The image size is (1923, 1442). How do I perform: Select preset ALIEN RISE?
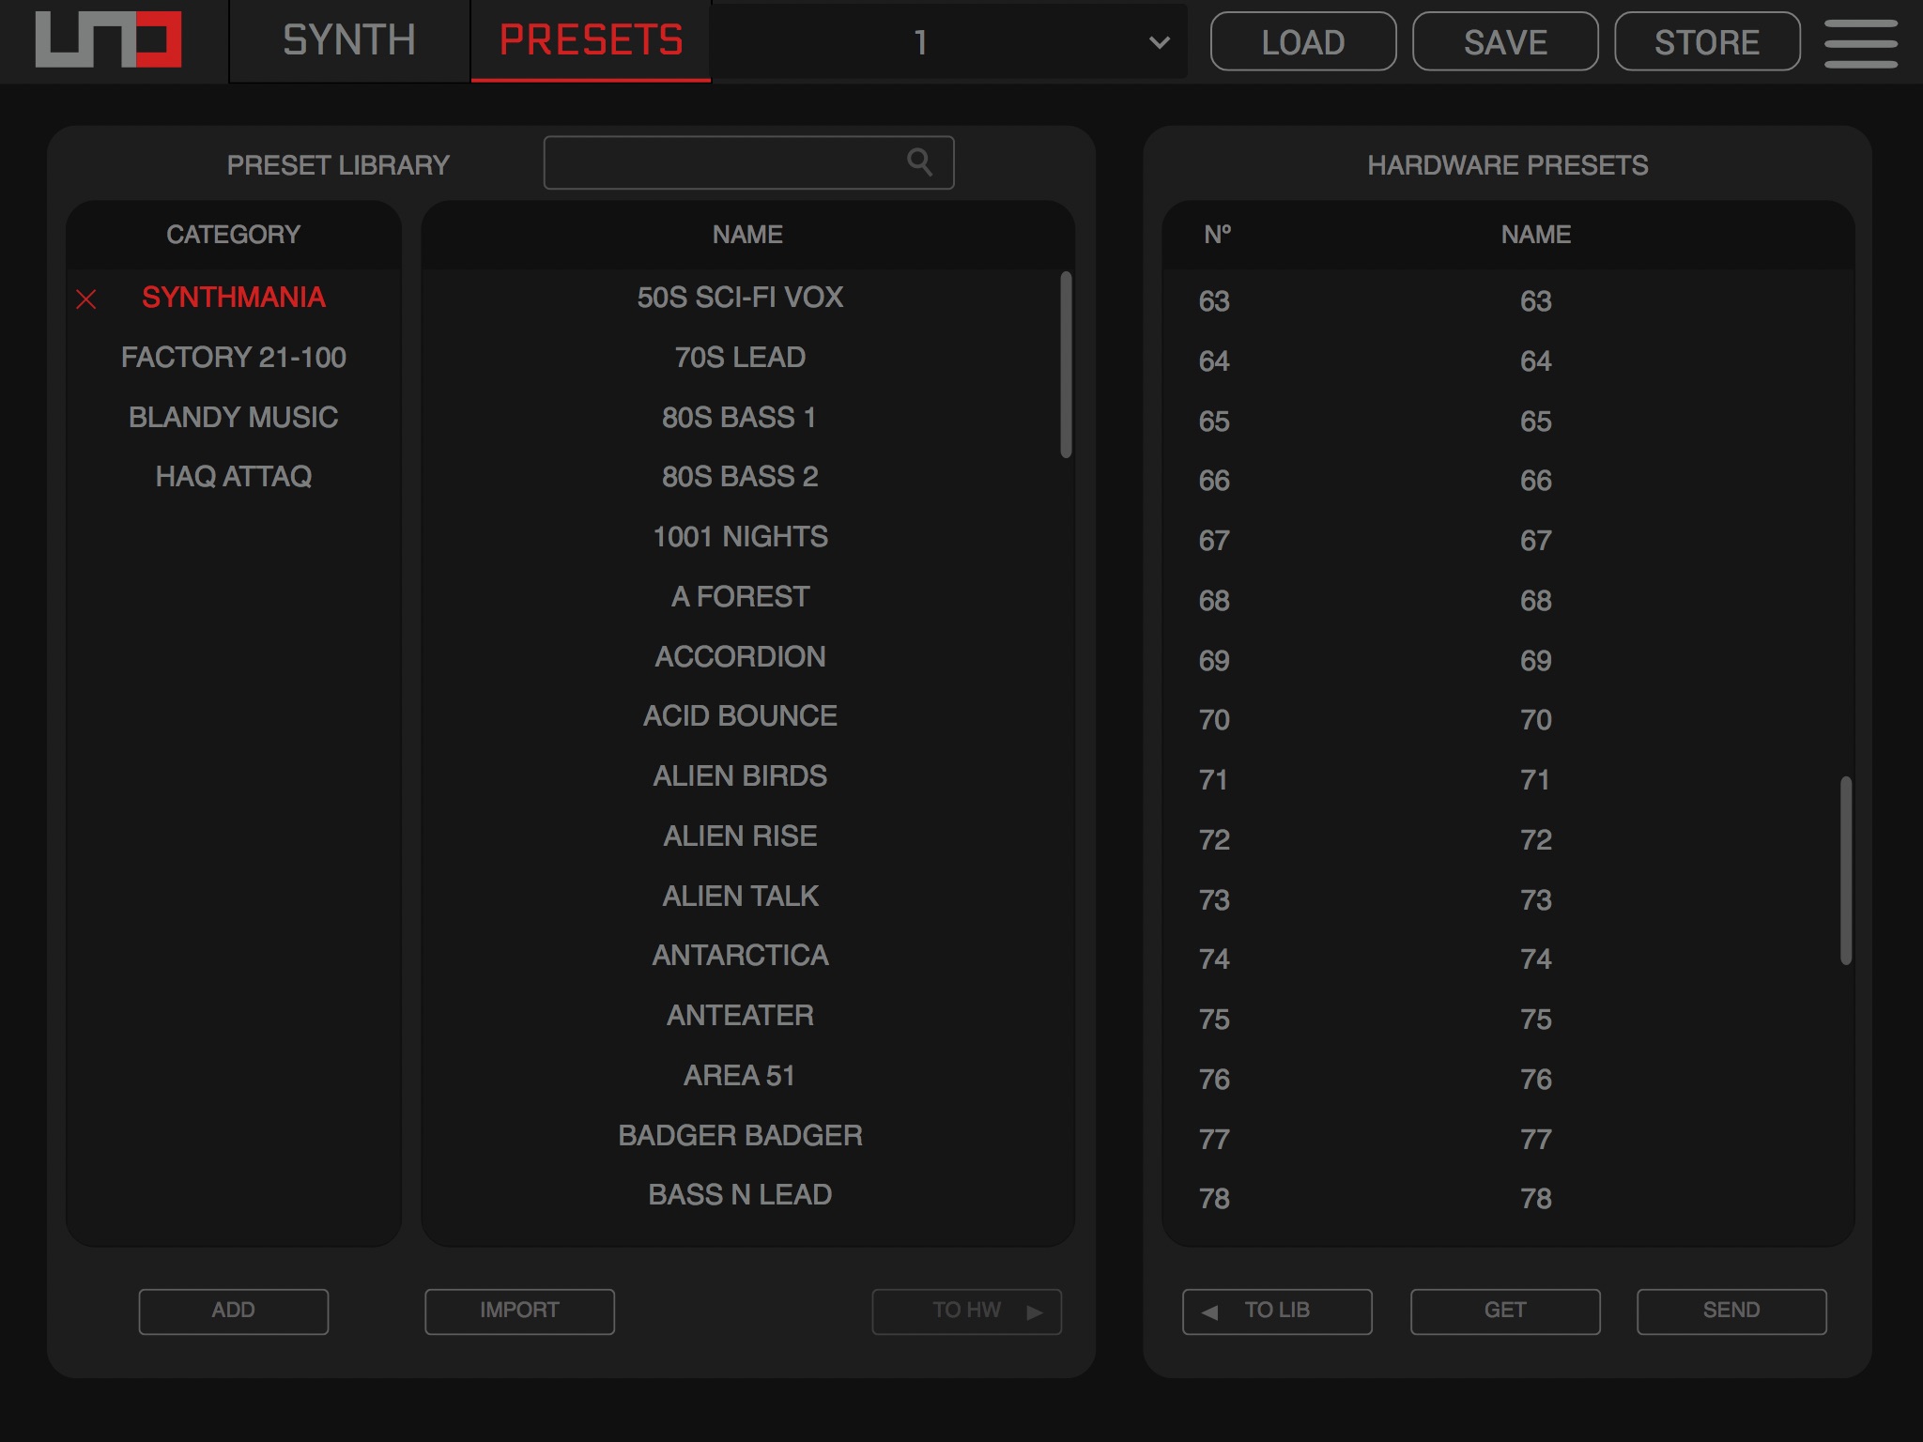740,836
